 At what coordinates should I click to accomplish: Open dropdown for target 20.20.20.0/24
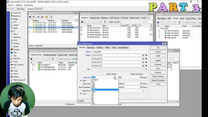(143, 58)
